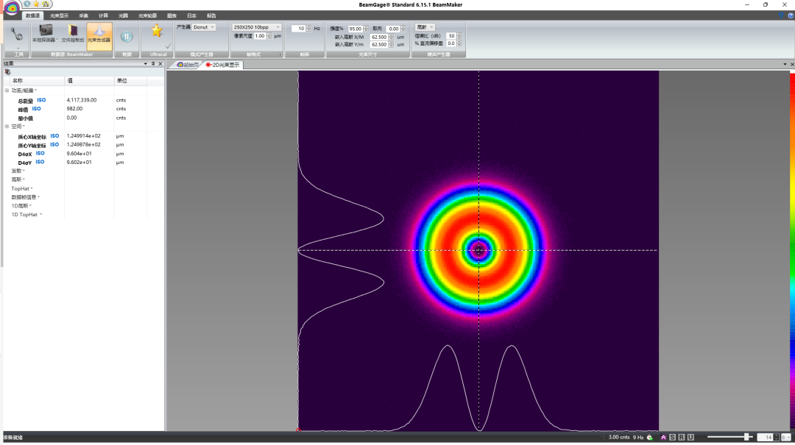The width and height of the screenshot is (795, 445).
Task: Toggle the S button in status bar
Action: click(672, 437)
